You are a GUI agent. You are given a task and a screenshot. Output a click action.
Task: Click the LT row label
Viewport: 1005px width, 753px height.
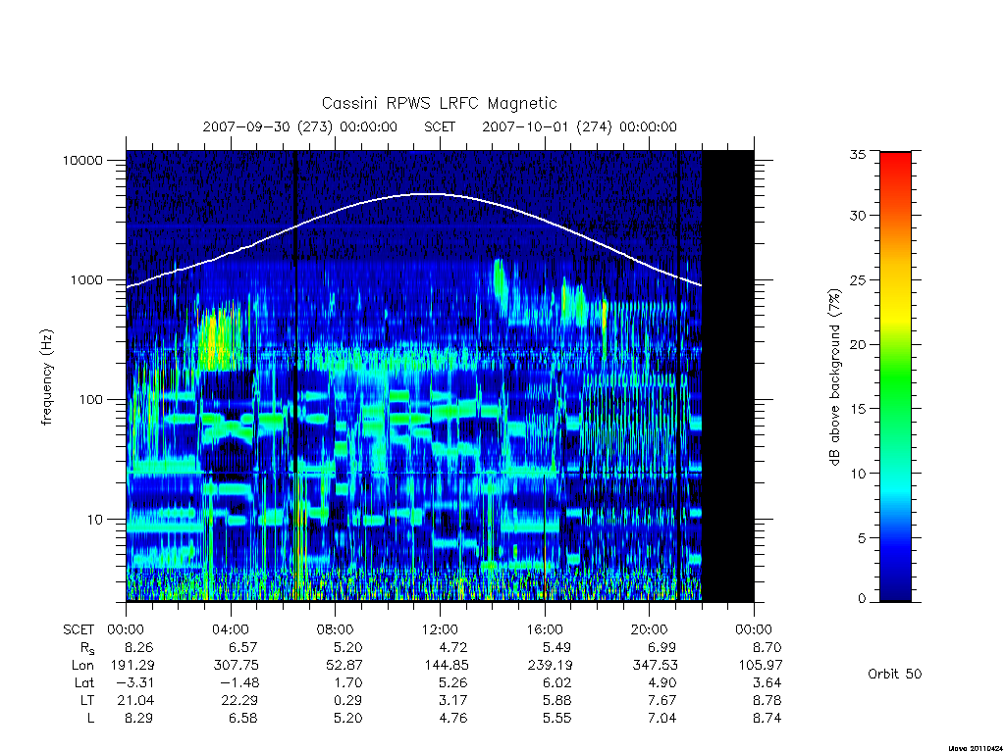87,700
